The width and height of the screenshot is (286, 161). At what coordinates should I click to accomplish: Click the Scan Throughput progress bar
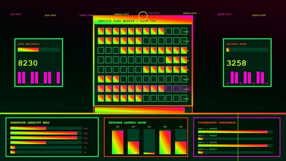point(39,50)
